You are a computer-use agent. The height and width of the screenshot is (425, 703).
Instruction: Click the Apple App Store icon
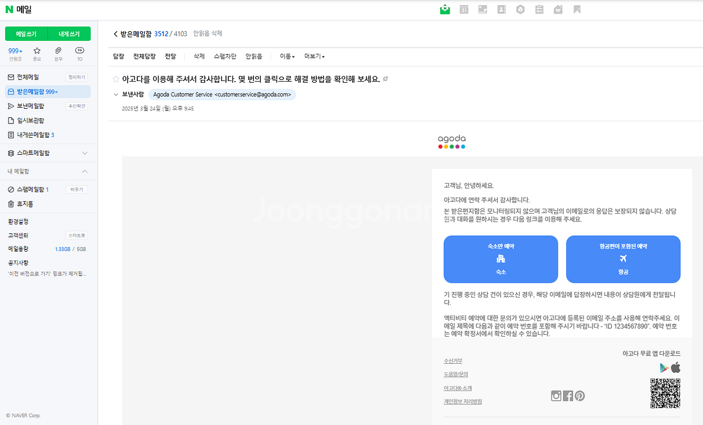click(676, 367)
